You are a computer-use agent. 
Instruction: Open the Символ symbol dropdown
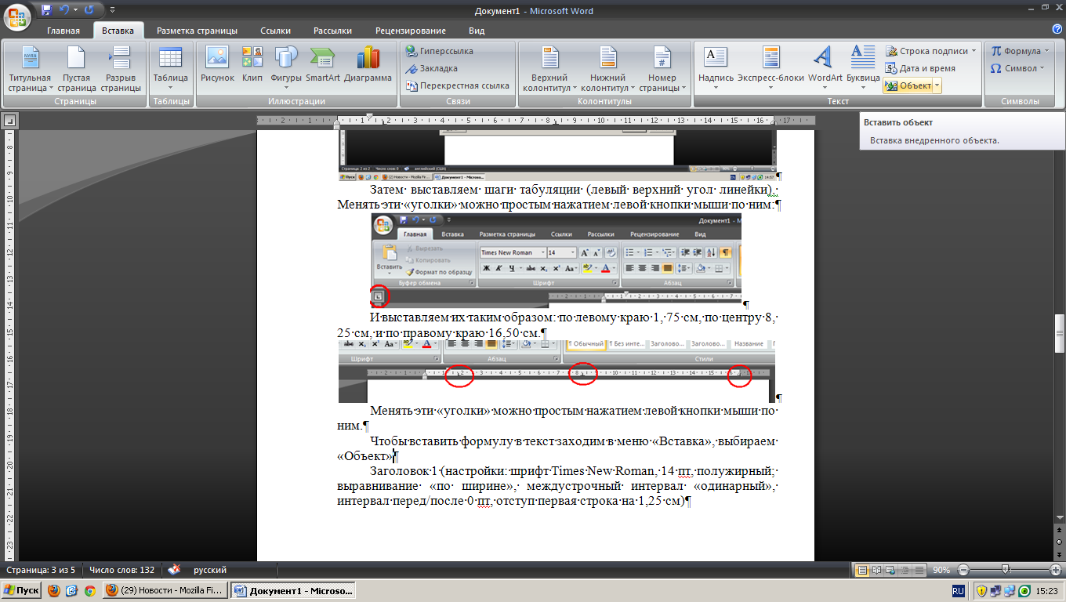tap(1017, 68)
